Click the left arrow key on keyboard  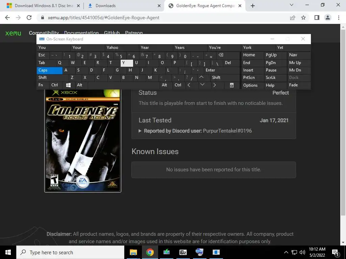click(189, 85)
